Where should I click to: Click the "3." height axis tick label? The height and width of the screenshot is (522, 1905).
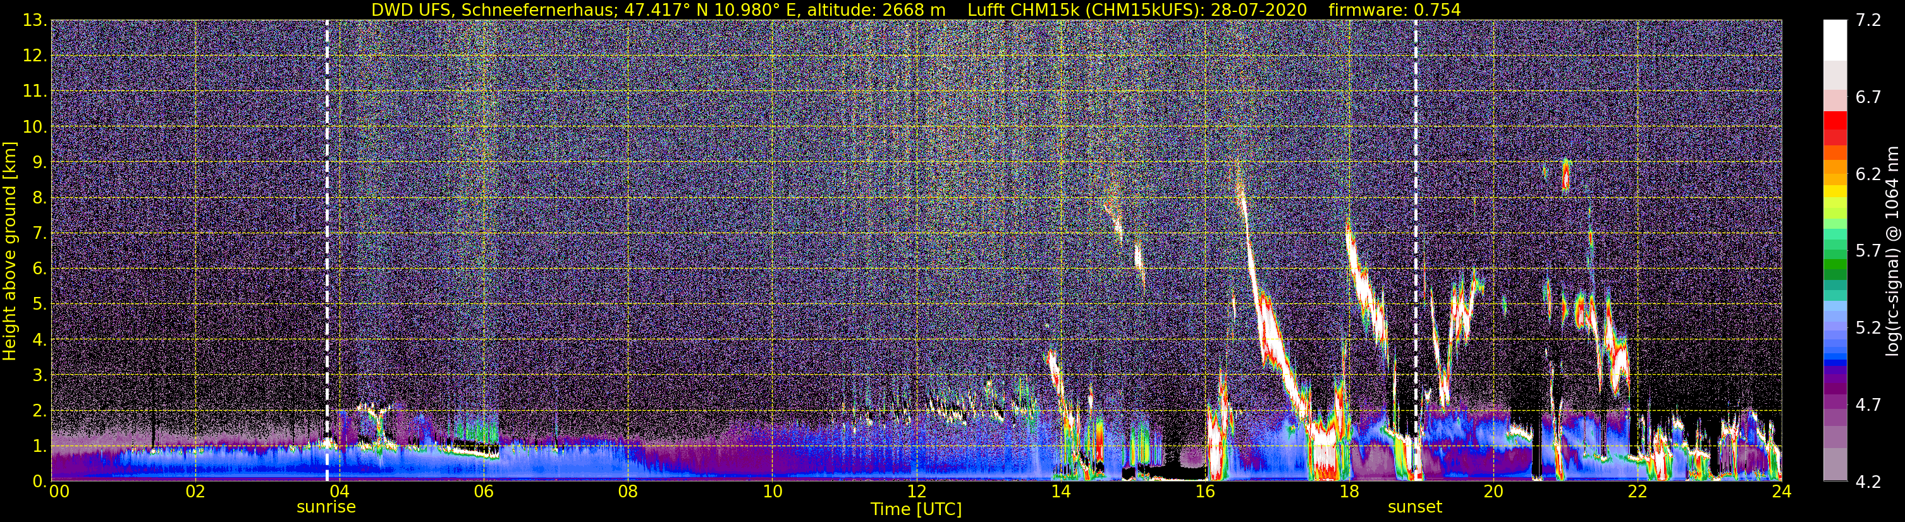[40, 375]
